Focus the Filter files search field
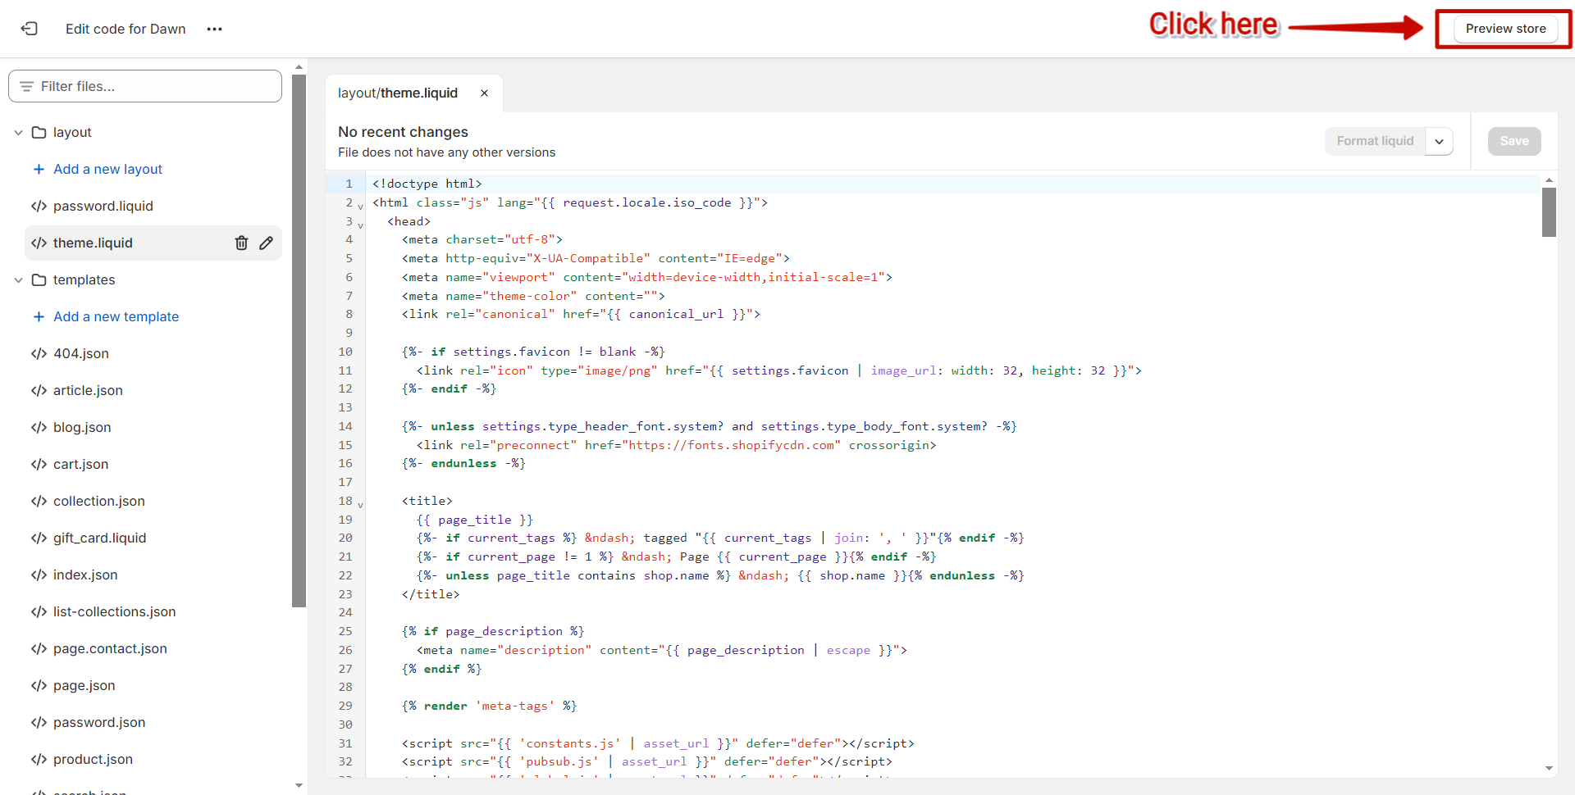Screen dimensions: 1575x795 145,86
